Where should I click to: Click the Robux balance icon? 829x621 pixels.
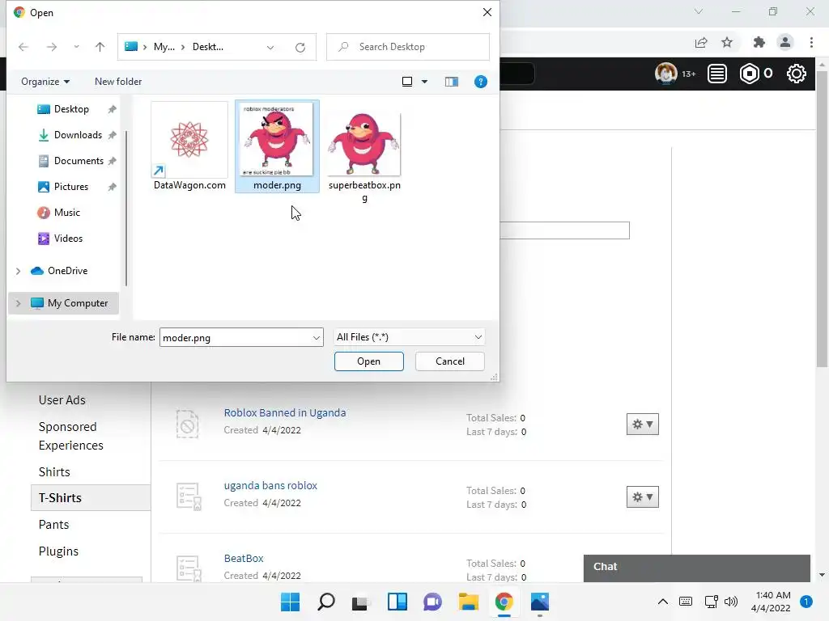[750, 74]
